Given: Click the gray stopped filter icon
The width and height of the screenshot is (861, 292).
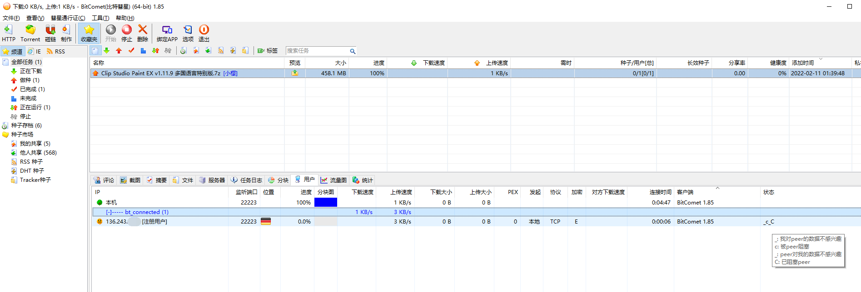Looking at the screenshot, I should 168,51.
